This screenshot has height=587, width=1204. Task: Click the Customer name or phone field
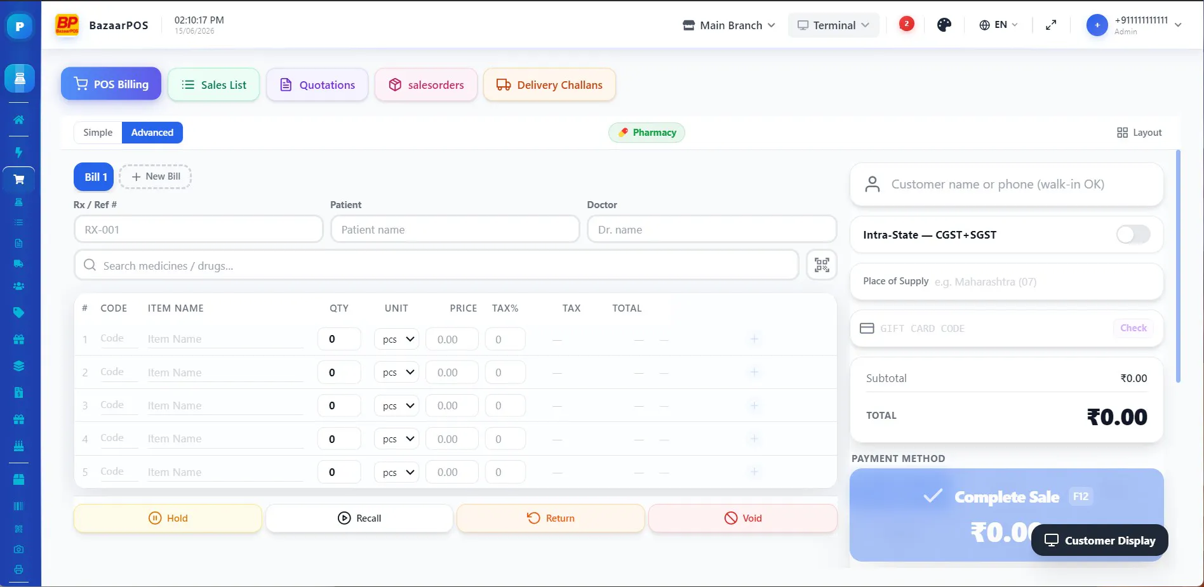(1007, 185)
